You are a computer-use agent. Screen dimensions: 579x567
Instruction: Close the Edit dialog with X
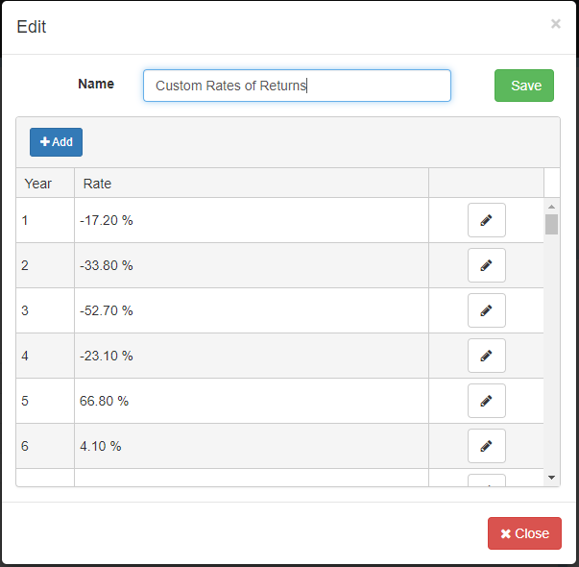[555, 24]
